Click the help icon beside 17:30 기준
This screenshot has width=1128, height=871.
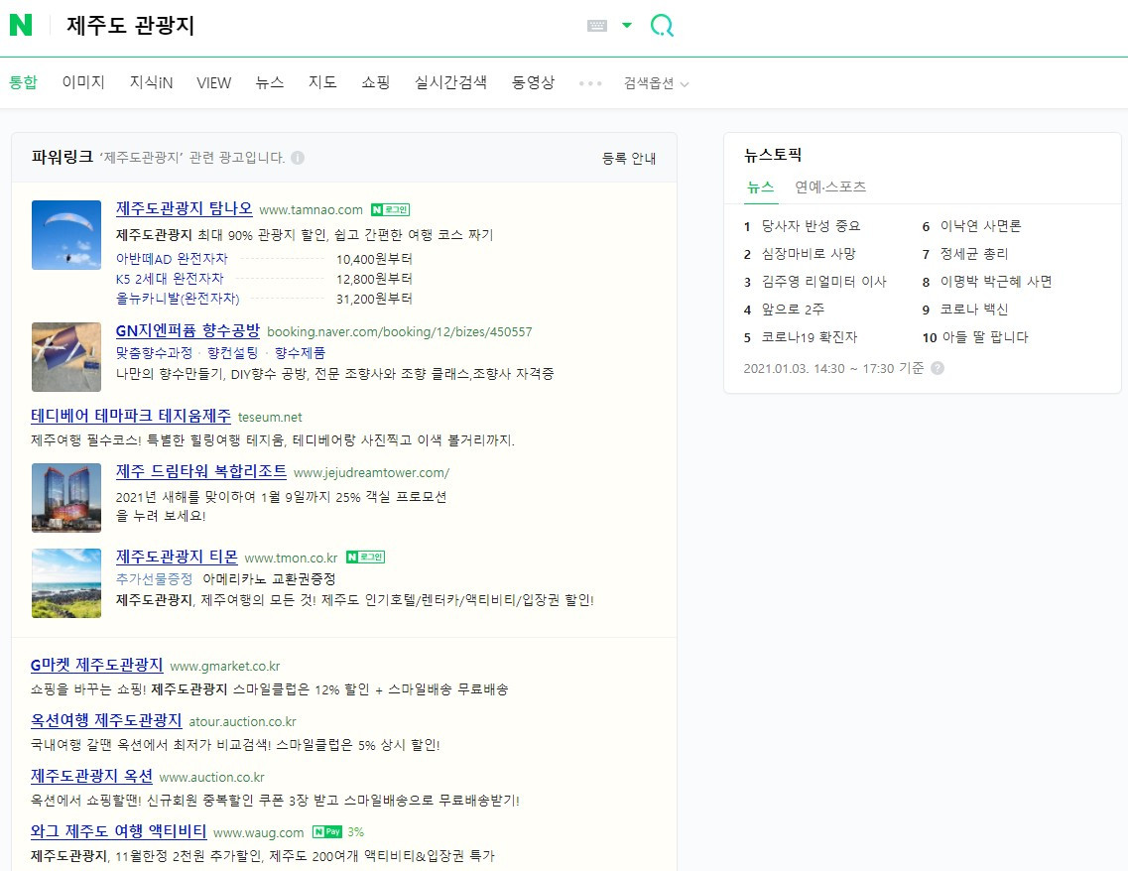pos(938,368)
